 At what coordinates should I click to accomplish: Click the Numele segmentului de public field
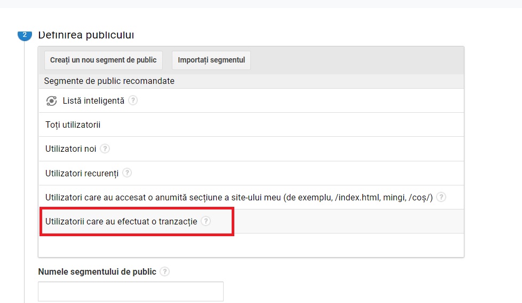[130, 291]
